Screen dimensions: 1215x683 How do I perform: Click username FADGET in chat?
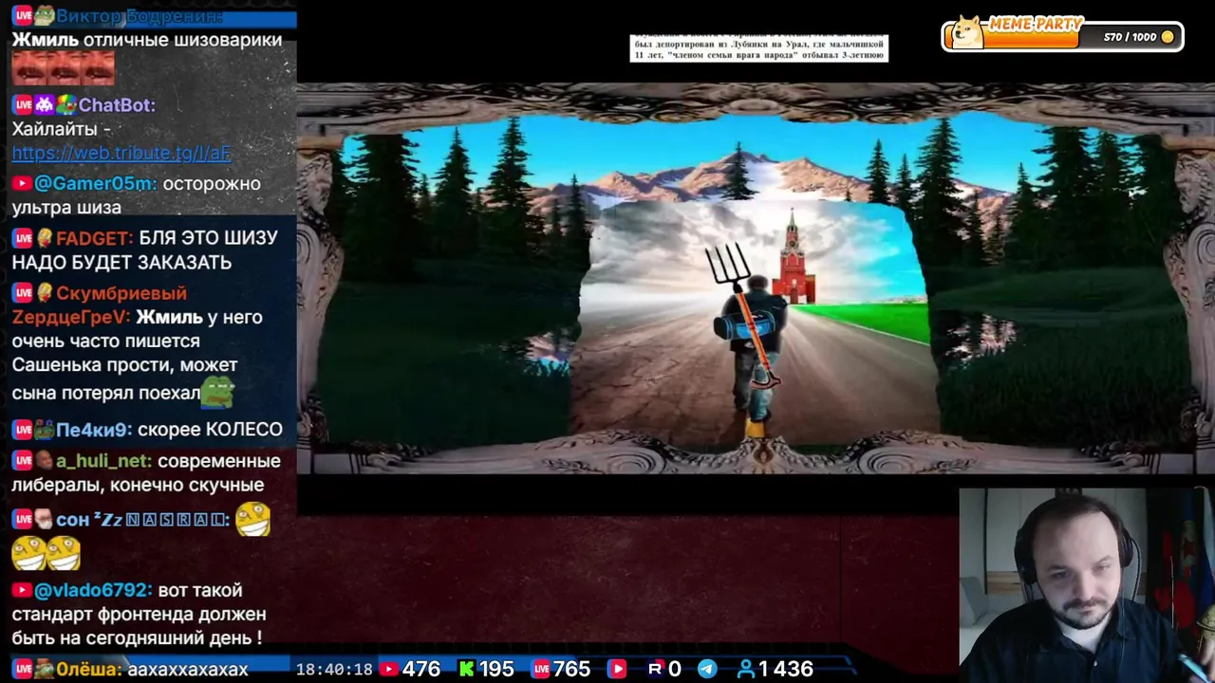tap(94, 239)
